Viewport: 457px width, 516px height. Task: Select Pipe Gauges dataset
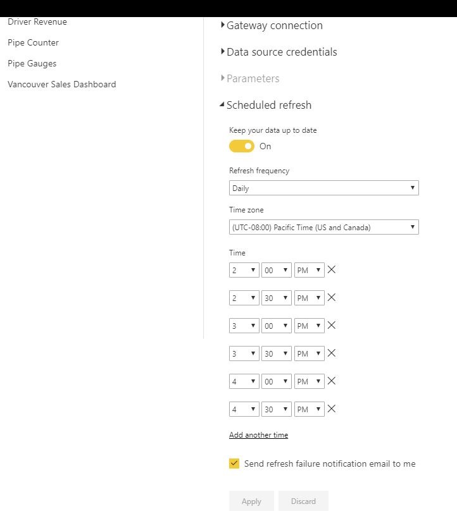point(32,63)
